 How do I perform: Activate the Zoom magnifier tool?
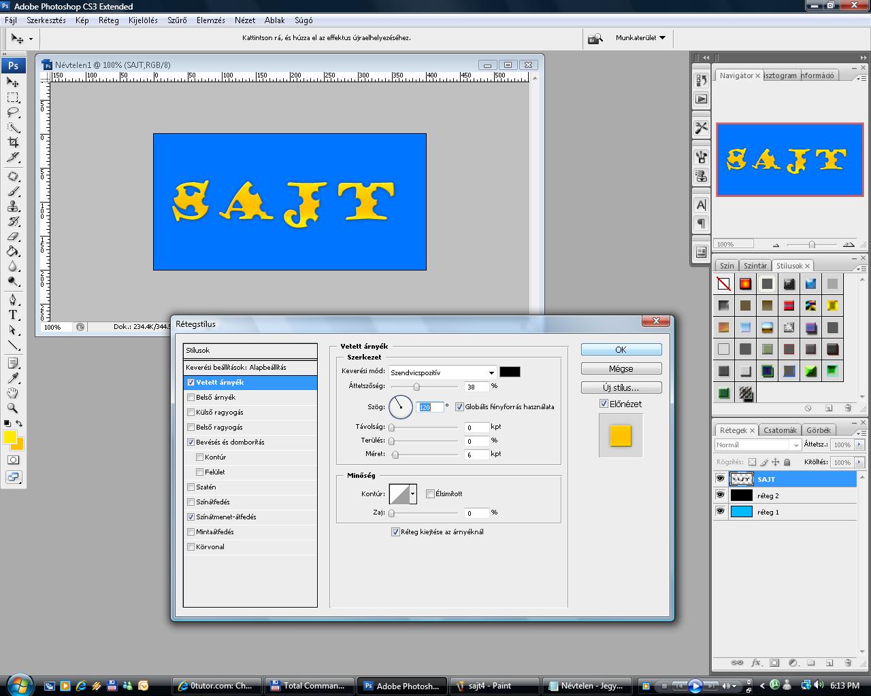(13, 408)
